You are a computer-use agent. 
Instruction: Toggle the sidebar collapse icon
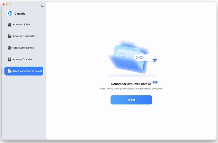pyautogui.click(x=43, y=5)
